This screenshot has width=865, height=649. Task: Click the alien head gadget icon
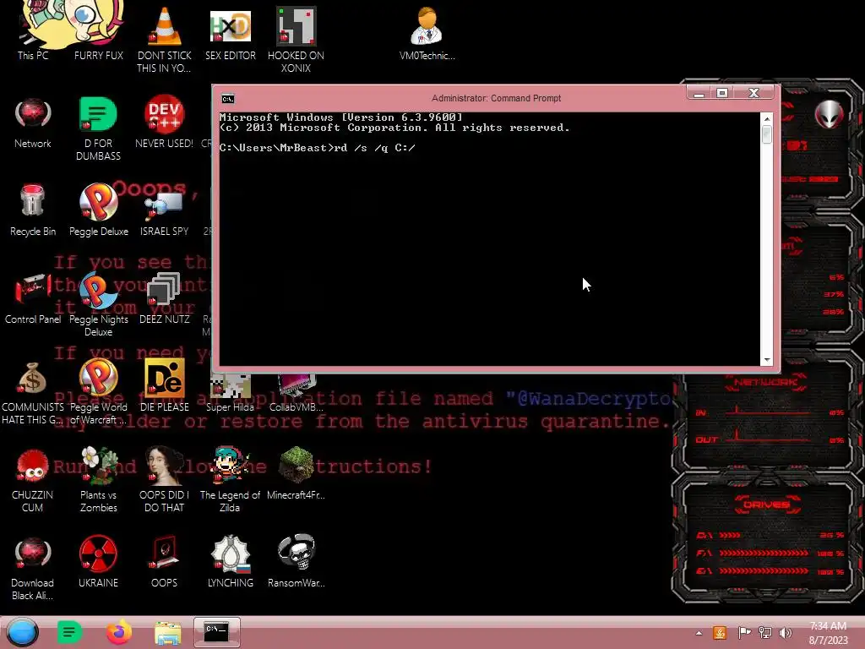click(829, 115)
